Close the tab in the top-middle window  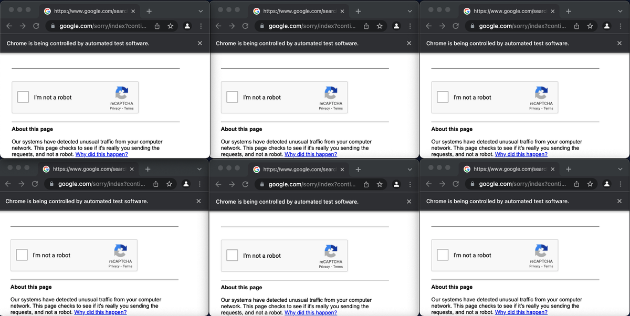[x=342, y=11]
